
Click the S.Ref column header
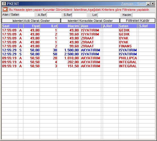(x=147, y=26)
